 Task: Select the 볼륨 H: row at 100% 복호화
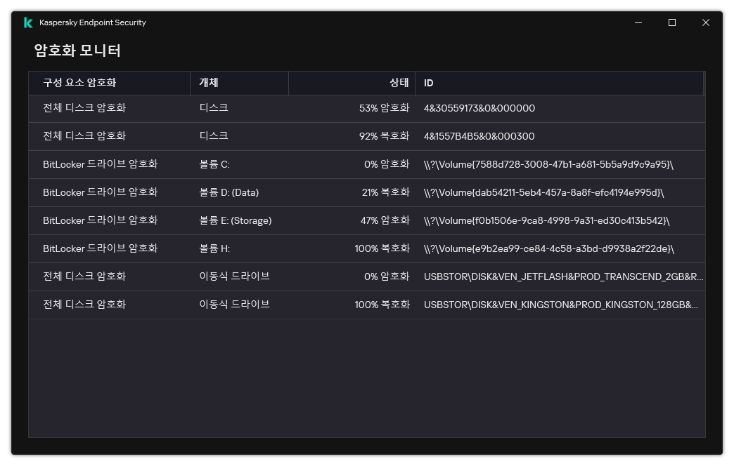pos(281,248)
